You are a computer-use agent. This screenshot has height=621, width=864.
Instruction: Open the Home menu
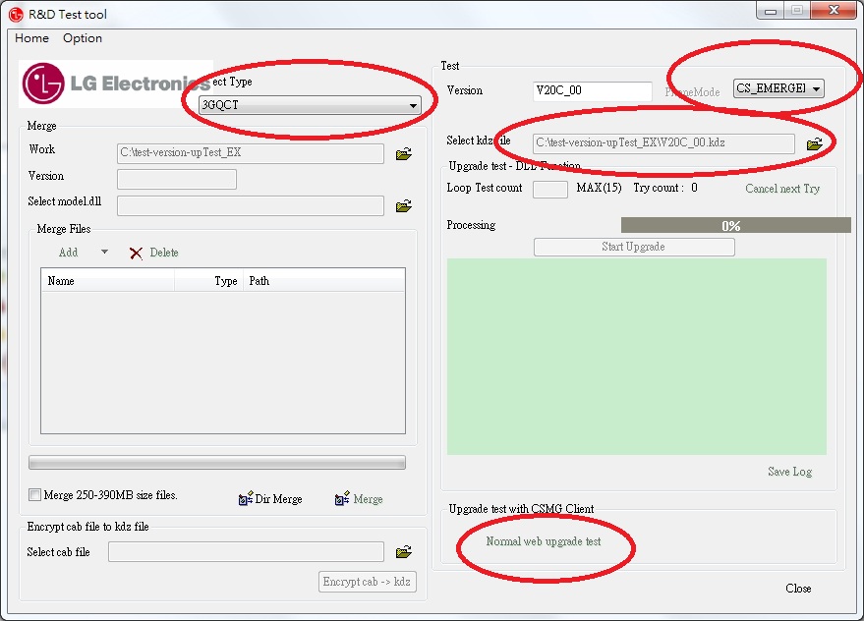[x=32, y=38]
